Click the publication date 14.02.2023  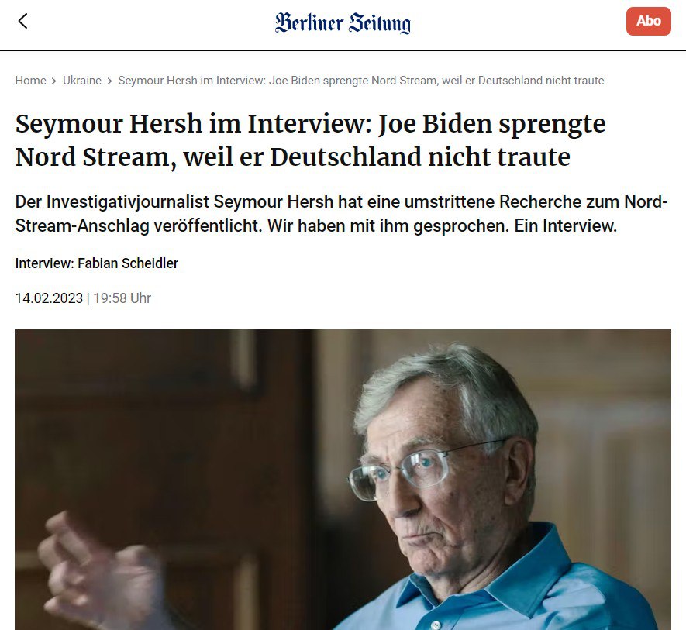(49, 298)
